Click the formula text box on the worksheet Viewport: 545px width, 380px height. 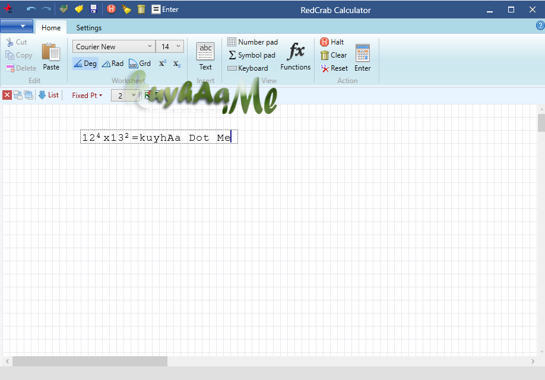coord(159,137)
